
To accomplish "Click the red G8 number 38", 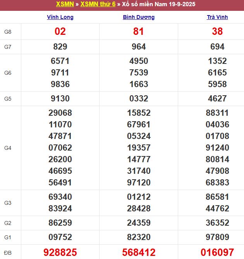I will coord(217,32).
